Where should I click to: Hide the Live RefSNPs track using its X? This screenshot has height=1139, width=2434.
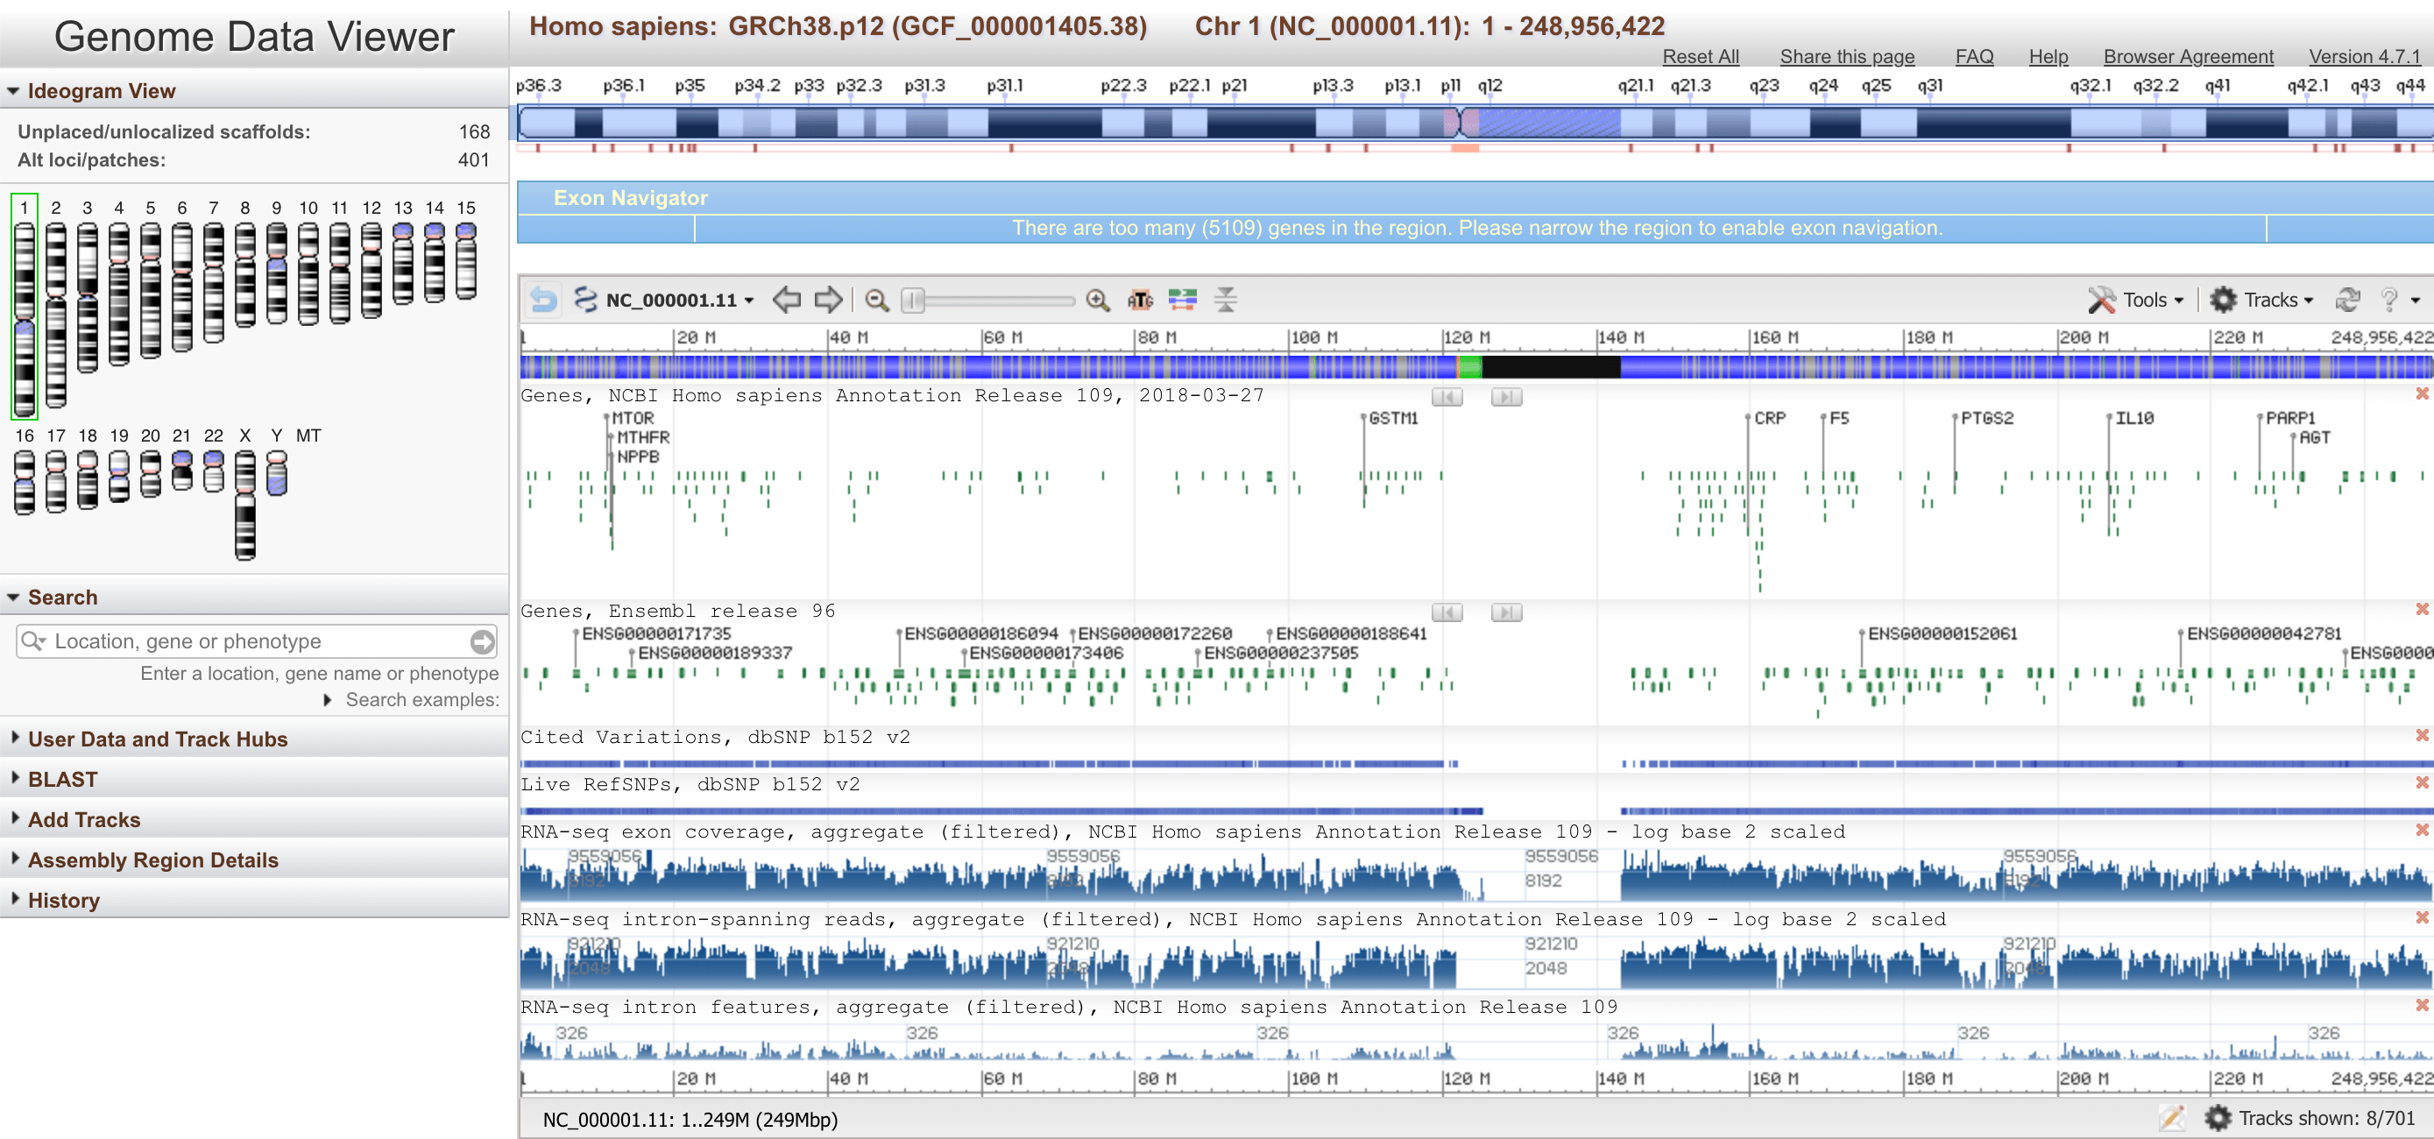pyautogui.click(x=2422, y=782)
